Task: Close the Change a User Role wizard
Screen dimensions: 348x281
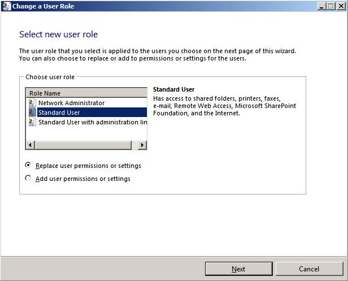Action: click(x=340, y=6)
